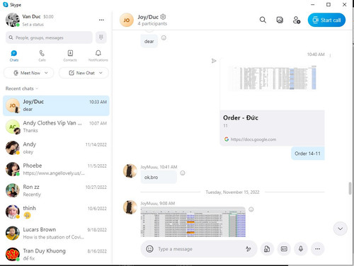
Task: Open the Ron zz conversation
Action: pyautogui.click(x=56, y=190)
